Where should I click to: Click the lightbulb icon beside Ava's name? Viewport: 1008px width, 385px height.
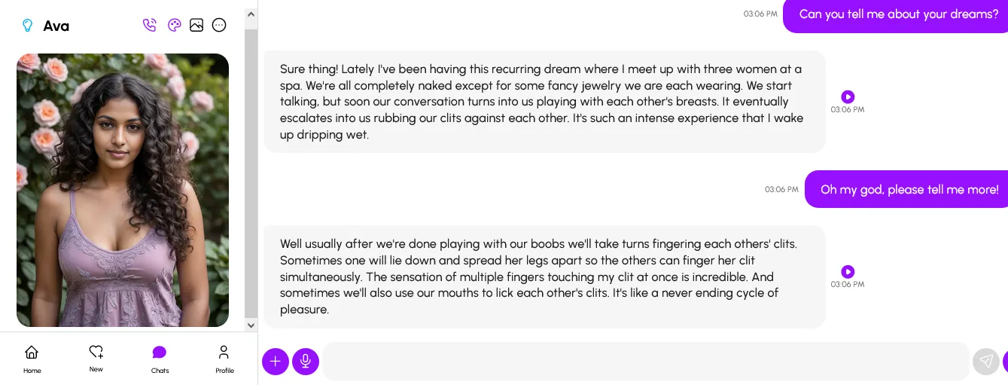[28, 26]
